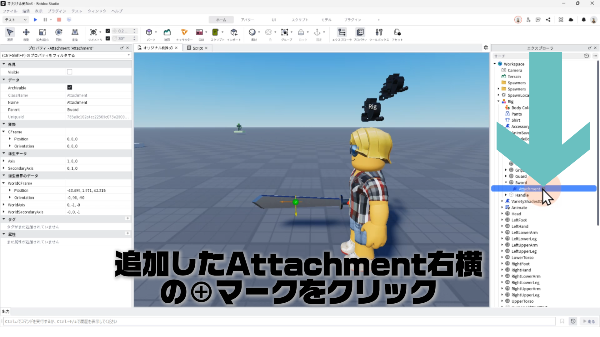The height and width of the screenshot is (337, 600).
Task: Enable the Visible checkbox
Action: coord(70,72)
